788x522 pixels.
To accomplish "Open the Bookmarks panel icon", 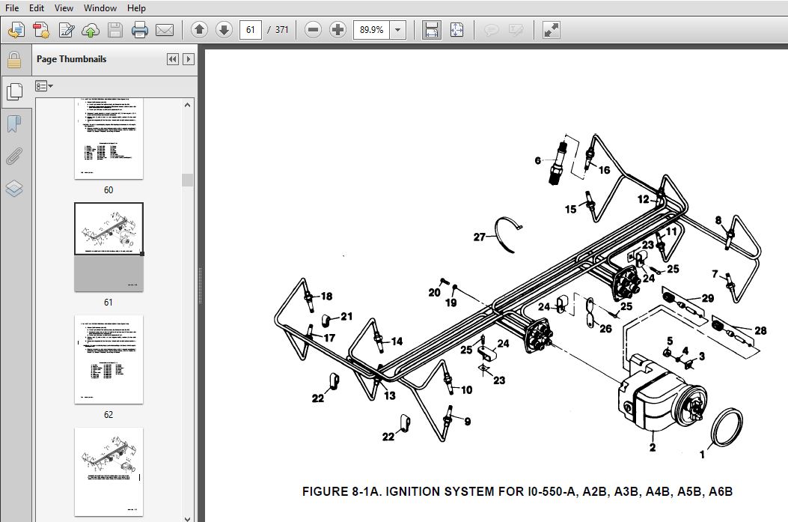I will pos(14,124).
